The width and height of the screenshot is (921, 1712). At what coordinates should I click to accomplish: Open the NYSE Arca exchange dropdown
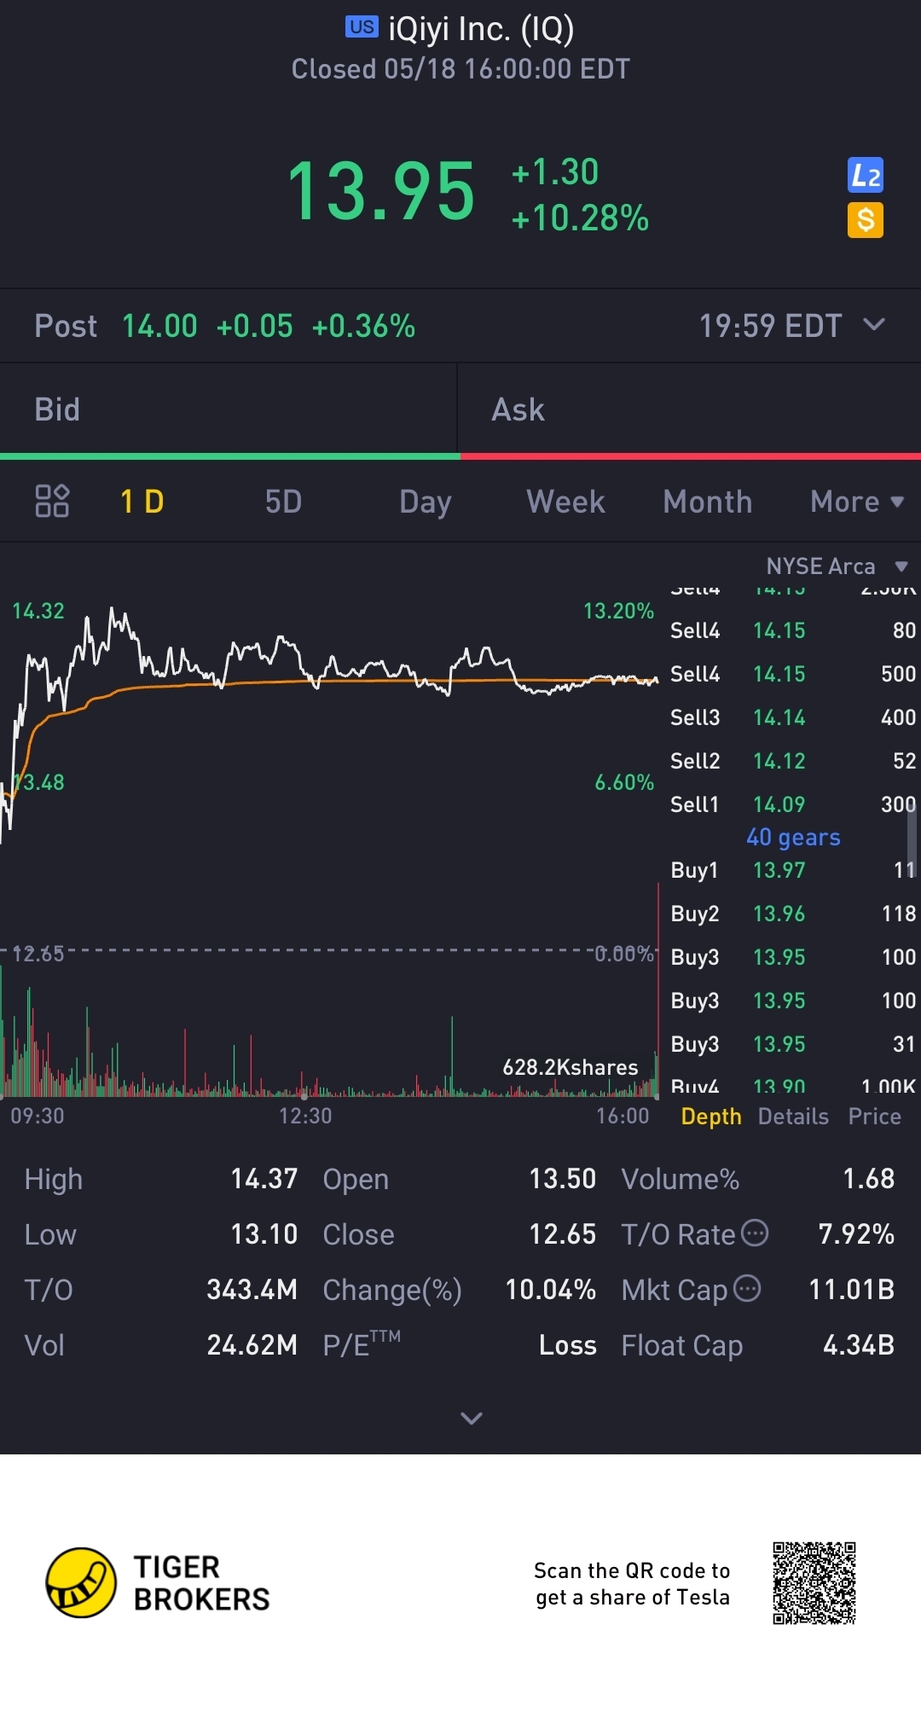point(837,566)
